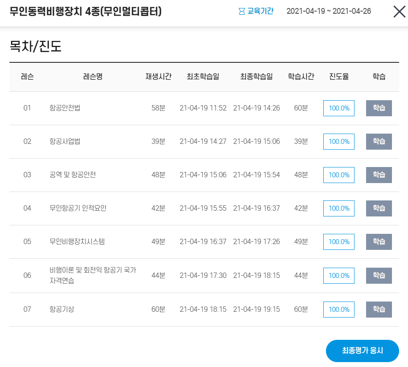Close the course progress dialog
408x367 pixels.
point(400,12)
